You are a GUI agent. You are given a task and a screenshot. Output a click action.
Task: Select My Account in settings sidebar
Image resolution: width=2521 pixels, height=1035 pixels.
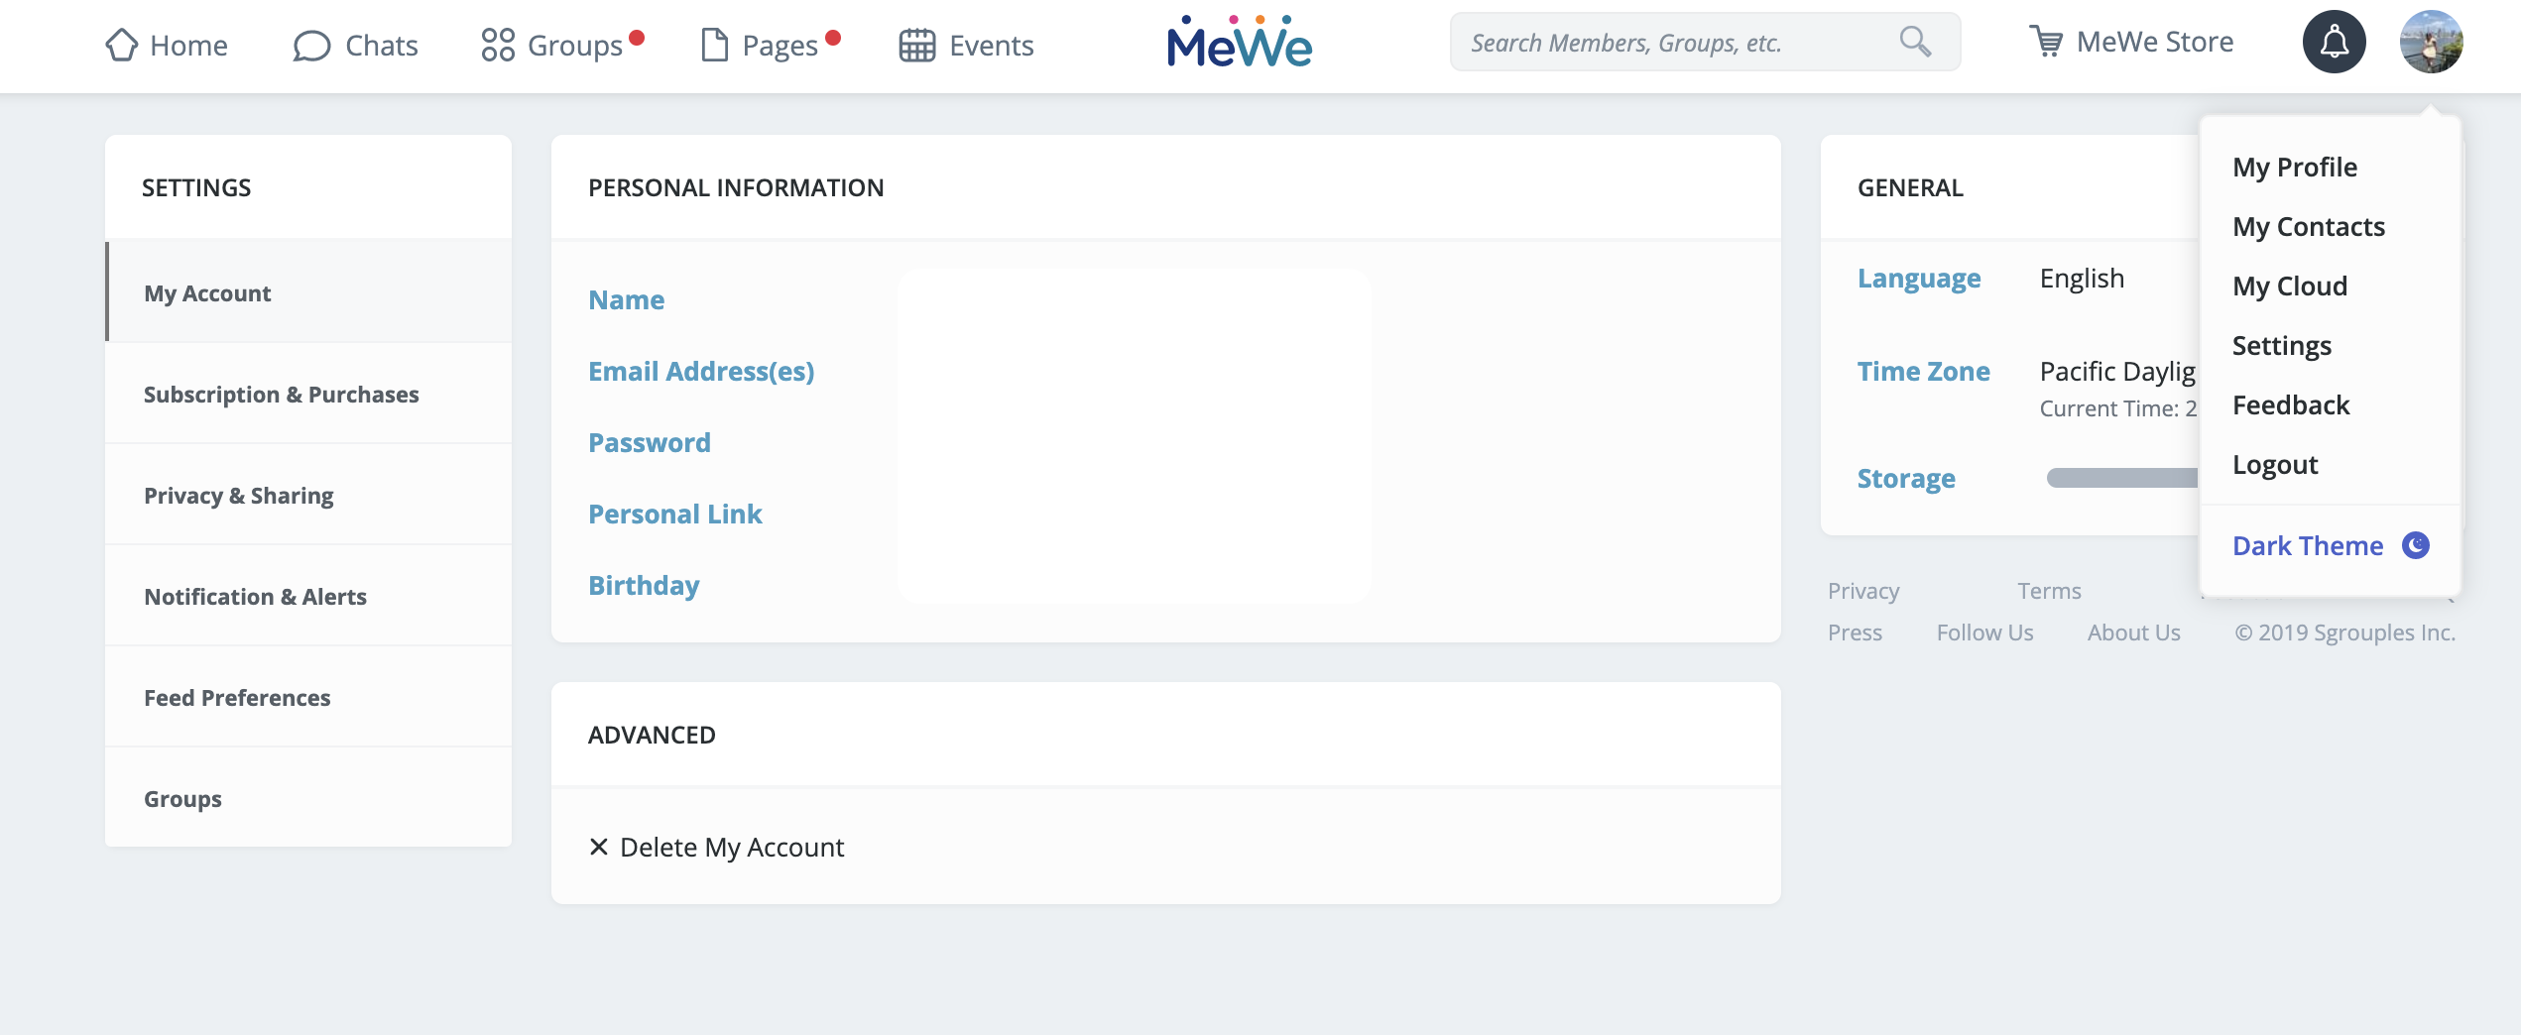tap(308, 292)
